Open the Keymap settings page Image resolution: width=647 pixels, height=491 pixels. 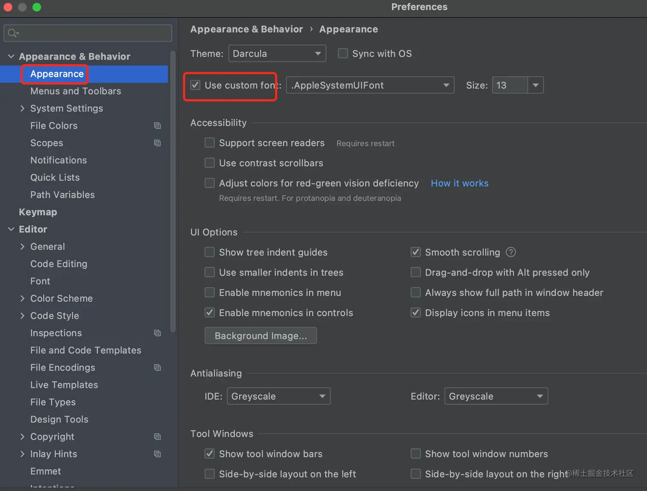click(38, 212)
